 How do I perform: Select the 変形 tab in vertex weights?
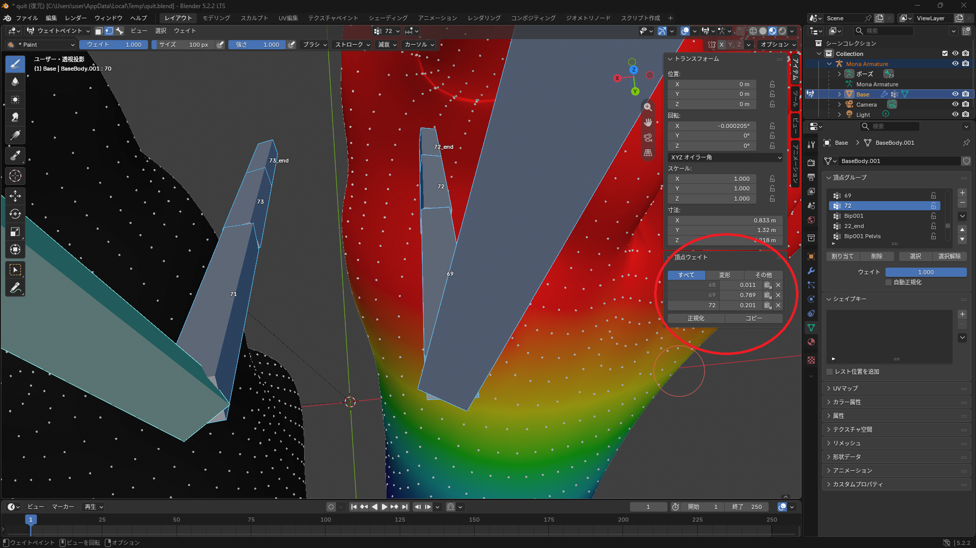[x=725, y=275]
